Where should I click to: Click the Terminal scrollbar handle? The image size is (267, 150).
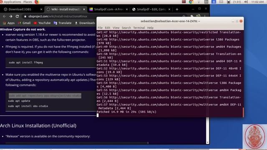point(243,112)
